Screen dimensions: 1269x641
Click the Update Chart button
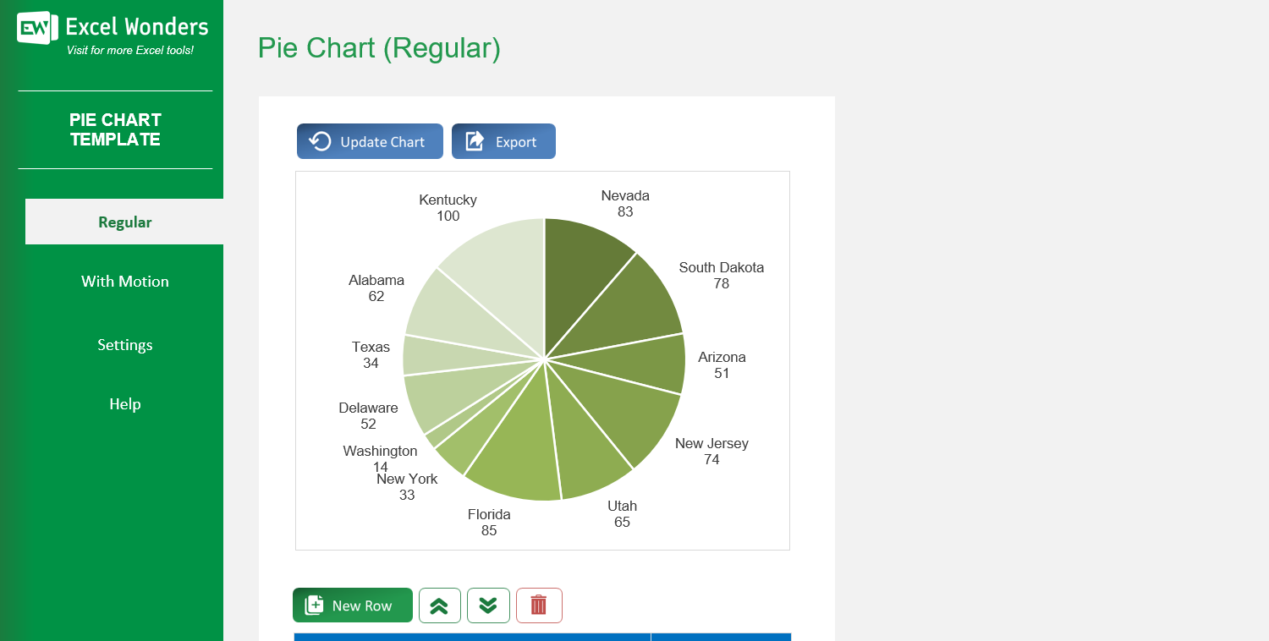tap(370, 140)
